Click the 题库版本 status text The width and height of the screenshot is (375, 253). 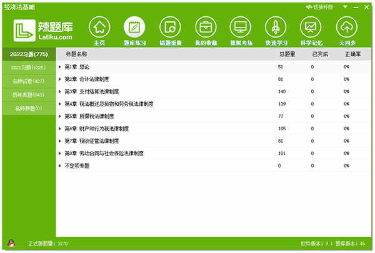[x=350, y=244]
